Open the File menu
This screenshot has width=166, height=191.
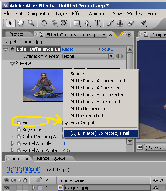coord(7,14)
